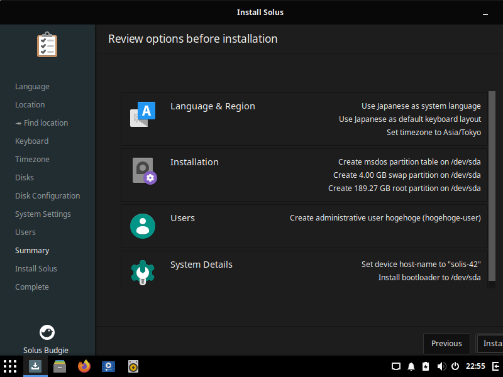The height and width of the screenshot is (377, 503).
Task: Launch Firefox from the taskbar
Action: click(84, 366)
